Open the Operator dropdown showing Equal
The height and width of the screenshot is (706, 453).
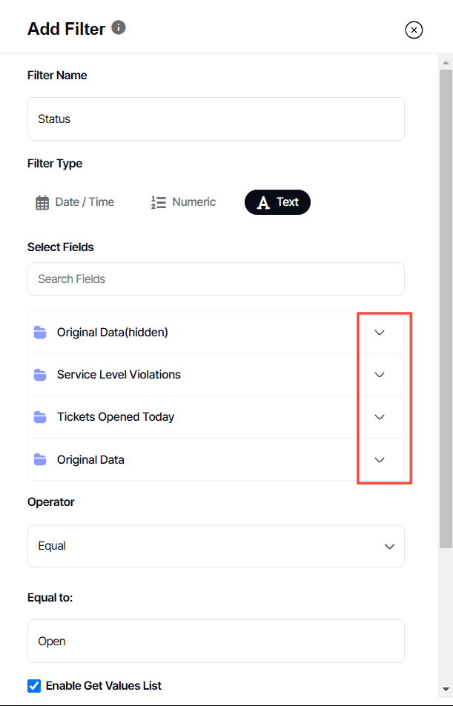[216, 545]
